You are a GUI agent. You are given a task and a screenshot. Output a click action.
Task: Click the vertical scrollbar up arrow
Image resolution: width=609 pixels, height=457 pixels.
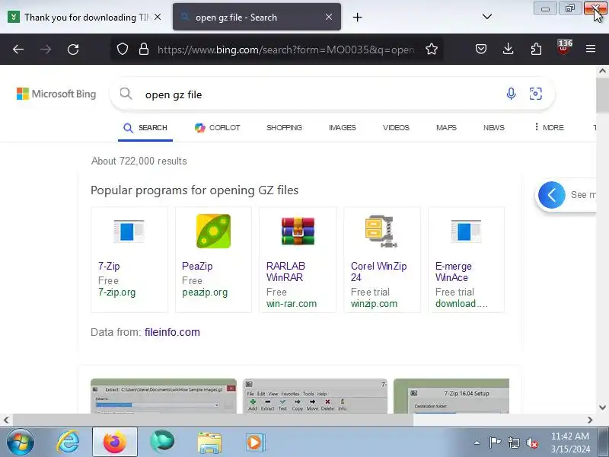(602, 71)
